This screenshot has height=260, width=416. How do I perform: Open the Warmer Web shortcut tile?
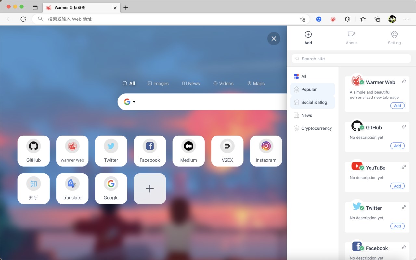point(72,151)
